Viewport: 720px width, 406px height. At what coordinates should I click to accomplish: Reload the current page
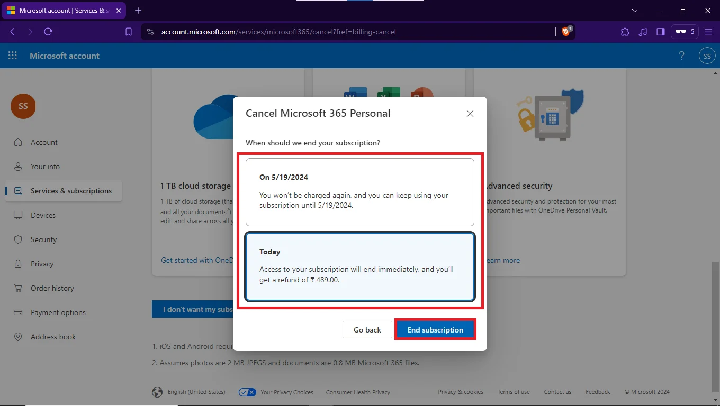click(x=48, y=32)
